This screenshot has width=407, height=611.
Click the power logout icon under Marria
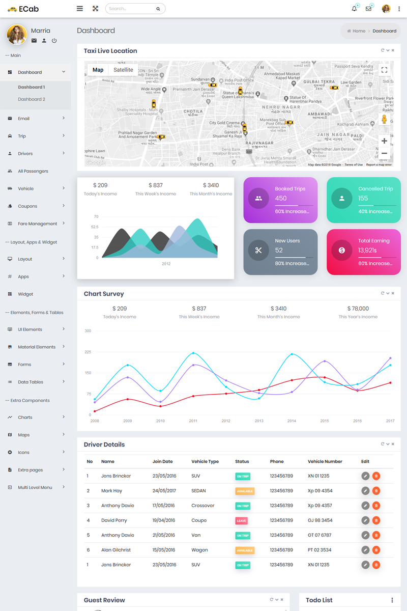coord(54,41)
